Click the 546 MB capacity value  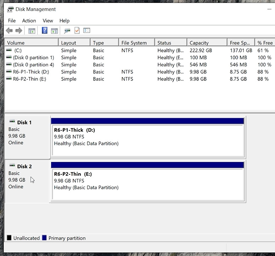point(198,65)
